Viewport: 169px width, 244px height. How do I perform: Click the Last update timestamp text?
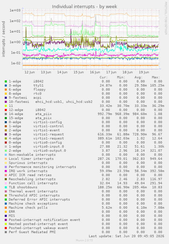pyautogui.click(x=126, y=236)
